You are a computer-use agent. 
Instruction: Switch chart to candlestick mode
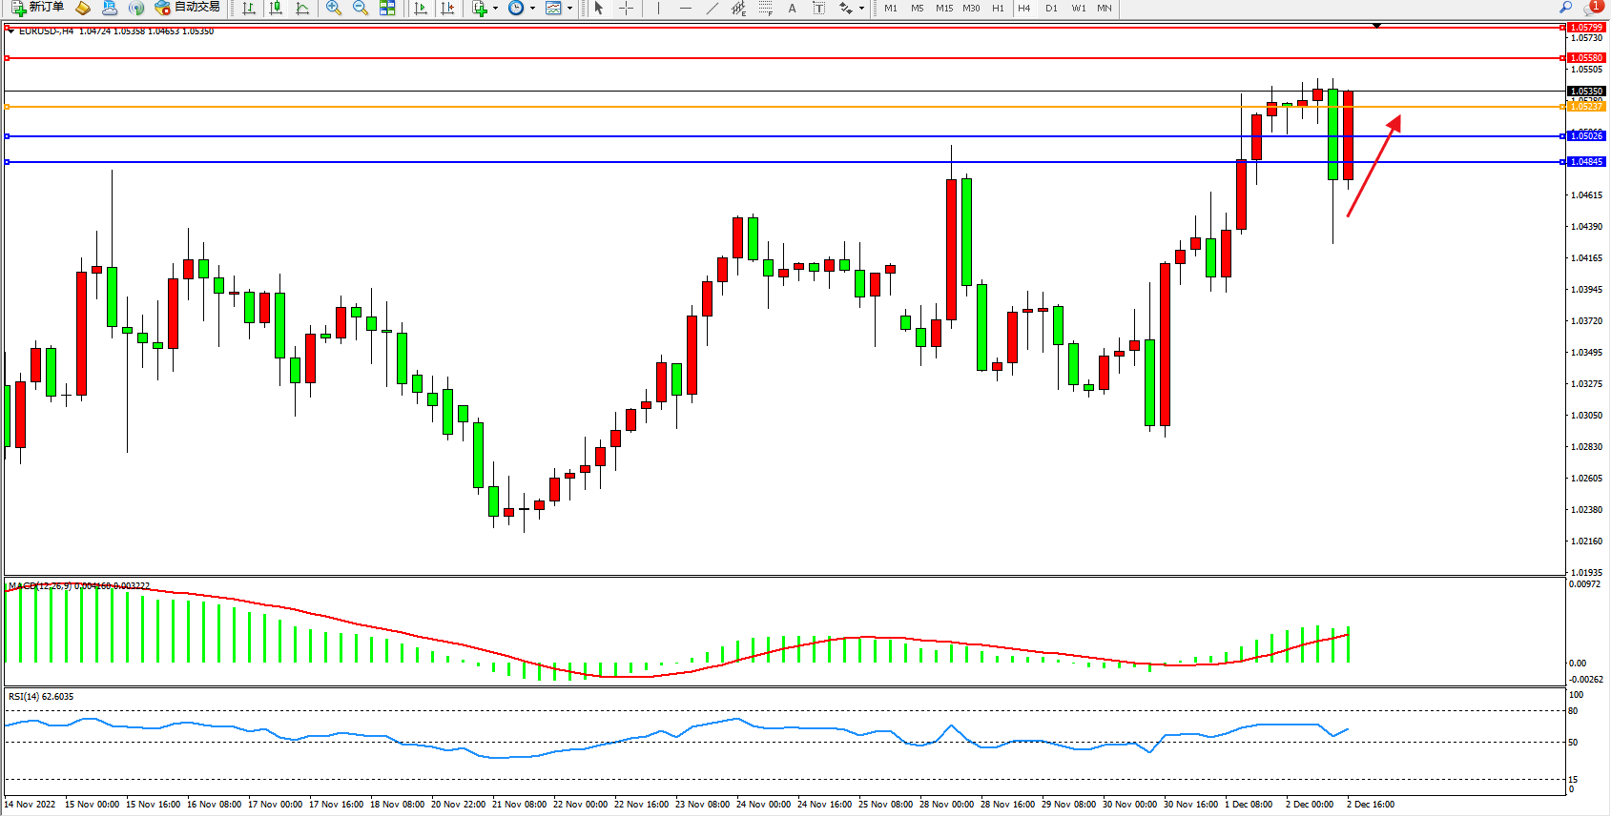pos(276,9)
